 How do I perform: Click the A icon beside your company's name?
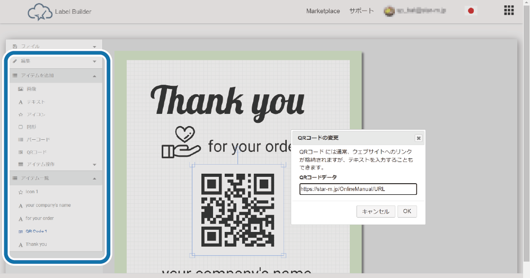click(x=21, y=205)
